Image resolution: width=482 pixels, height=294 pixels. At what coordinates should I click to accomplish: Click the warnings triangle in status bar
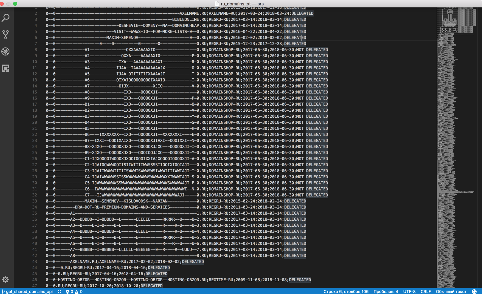click(x=76, y=291)
